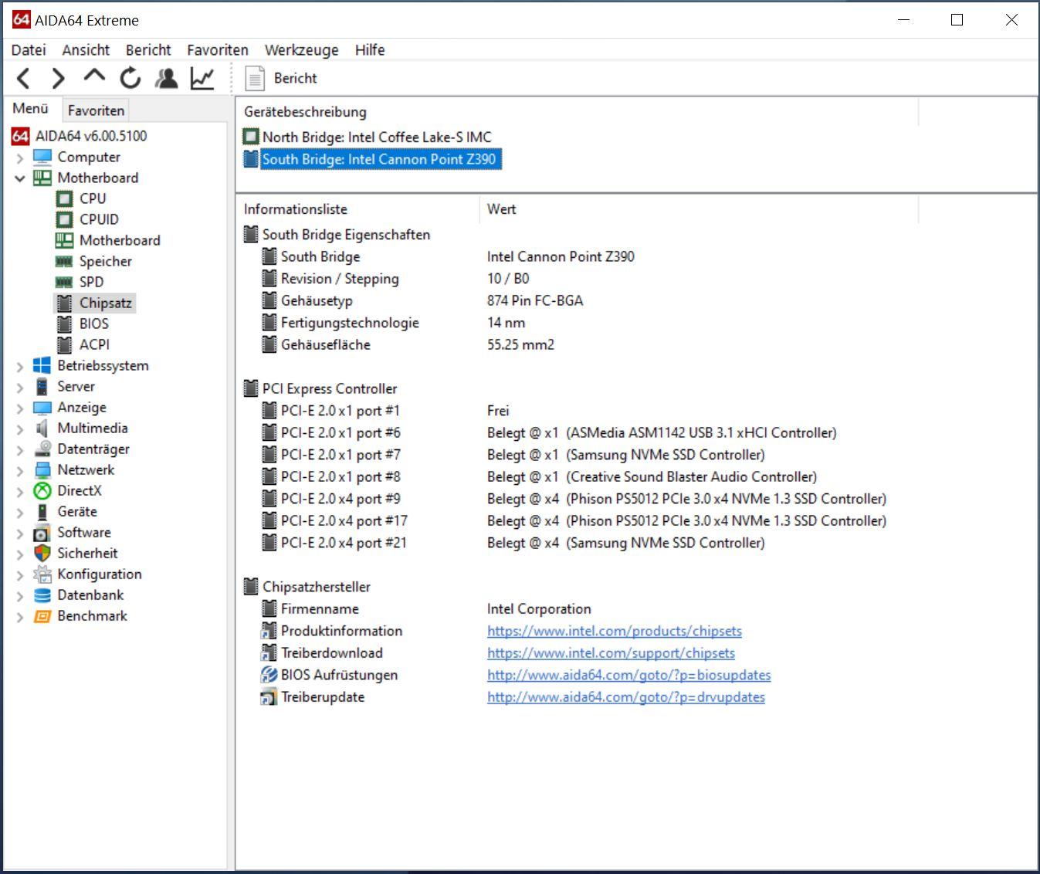The height and width of the screenshot is (874, 1040).
Task: Open the Datei menu
Action: 29,50
